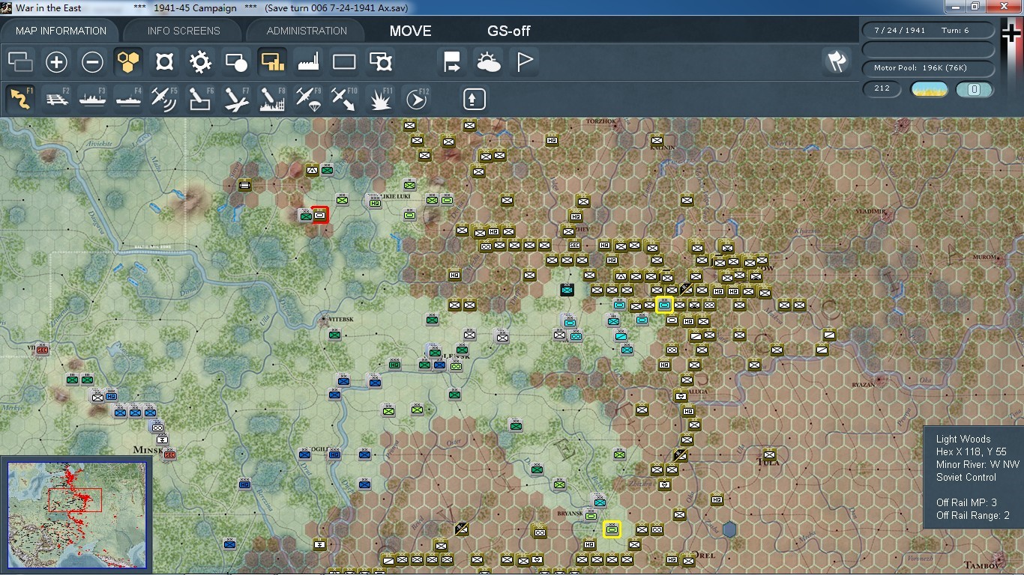Viewport: 1024px width, 575px height.
Task: Click the TORZHOK city label
Action: tap(600, 121)
